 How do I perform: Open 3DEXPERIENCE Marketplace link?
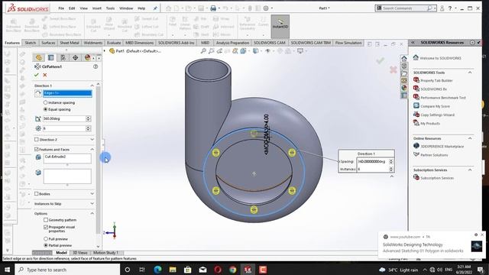(442, 146)
